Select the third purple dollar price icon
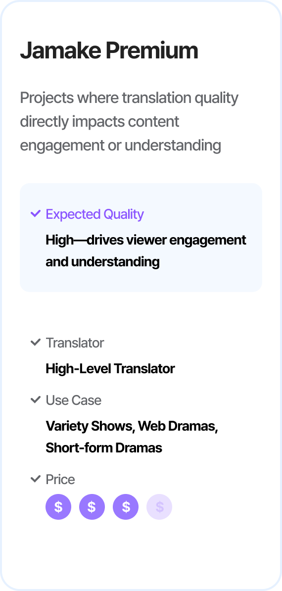The width and height of the screenshot is (282, 591). point(126,507)
